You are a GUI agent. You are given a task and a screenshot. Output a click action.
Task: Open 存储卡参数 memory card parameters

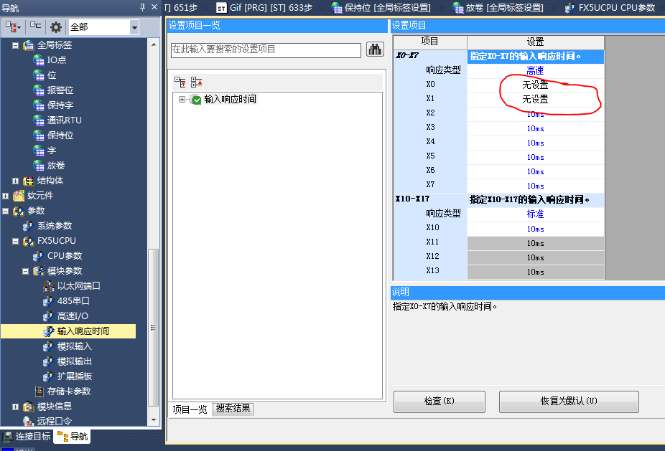click(68, 391)
